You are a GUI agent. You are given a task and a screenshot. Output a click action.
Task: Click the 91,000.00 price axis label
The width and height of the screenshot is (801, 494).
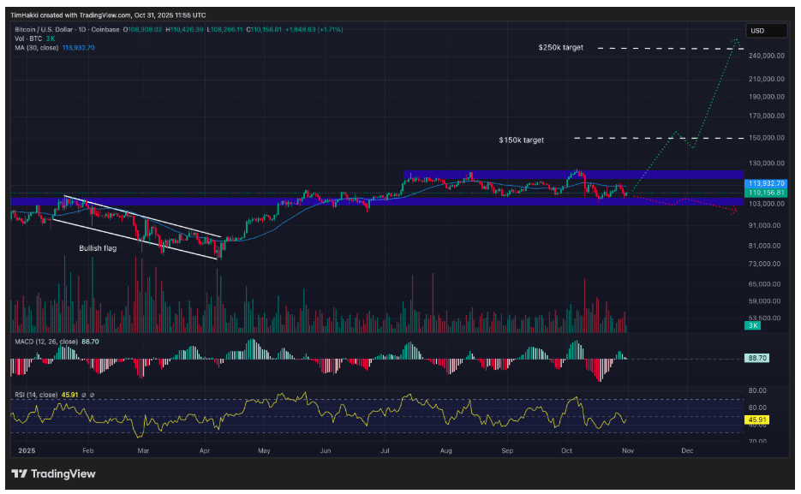click(766, 225)
